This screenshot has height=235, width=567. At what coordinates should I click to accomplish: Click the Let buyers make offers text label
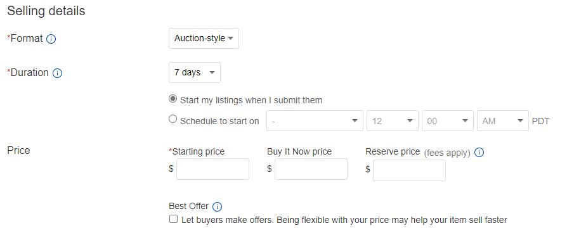[344, 220]
